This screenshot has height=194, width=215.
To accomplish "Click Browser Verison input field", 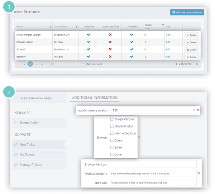I will click(153, 164).
